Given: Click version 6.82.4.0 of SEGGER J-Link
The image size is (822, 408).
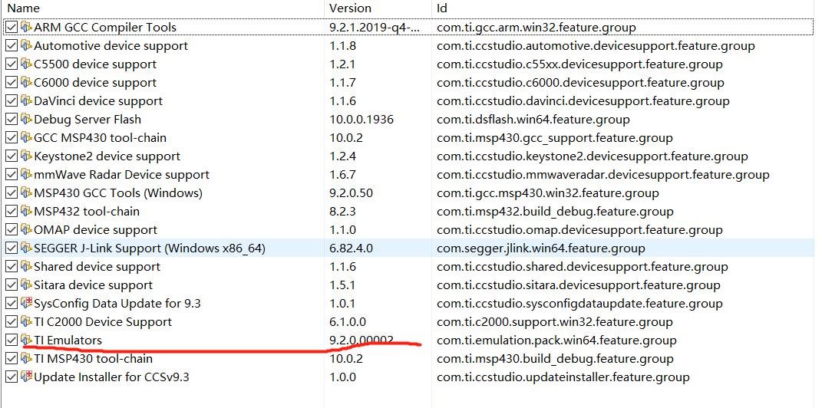Looking at the screenshot, I should tap(352, 248).
